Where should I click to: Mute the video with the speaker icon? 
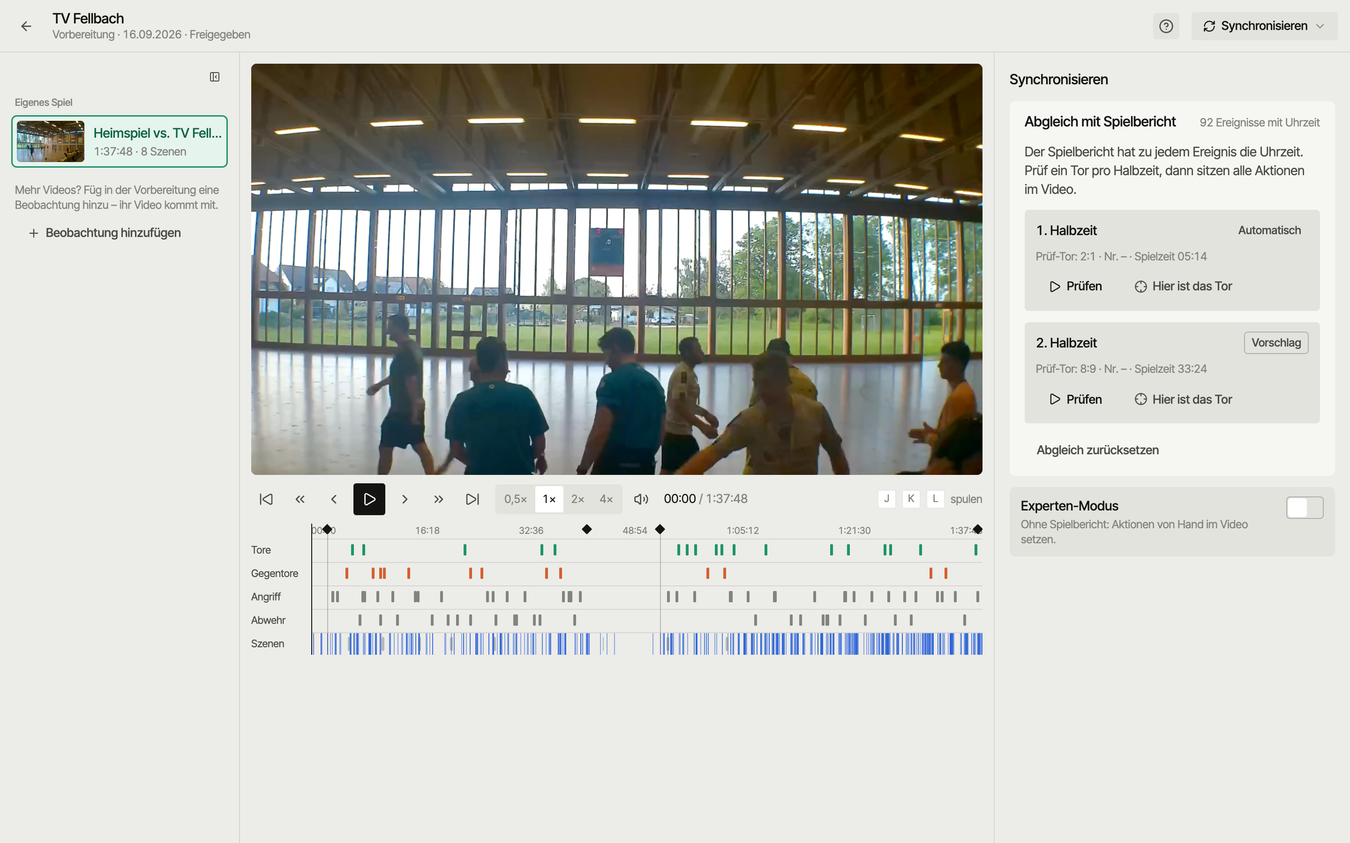(x=641, y=499)
